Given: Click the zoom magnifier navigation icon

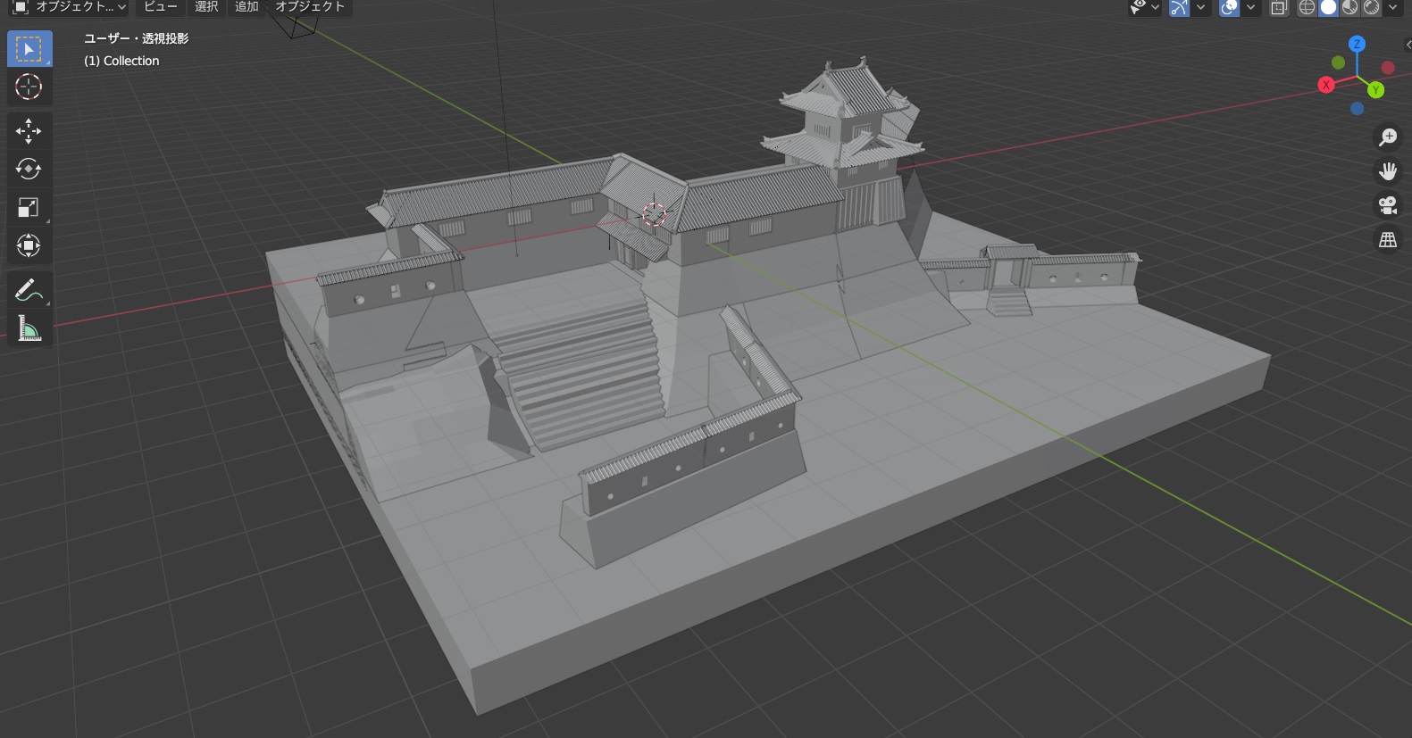Looking at the screenshot, I should tap(1387, 137).
